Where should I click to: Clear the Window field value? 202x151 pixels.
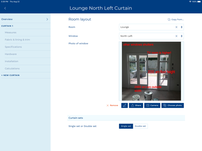176,36
